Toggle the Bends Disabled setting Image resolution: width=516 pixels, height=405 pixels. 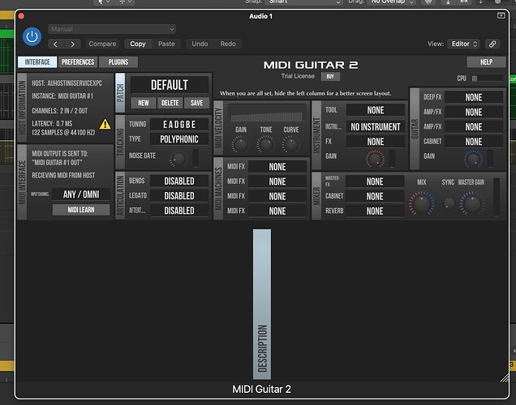tap(179, 181)
